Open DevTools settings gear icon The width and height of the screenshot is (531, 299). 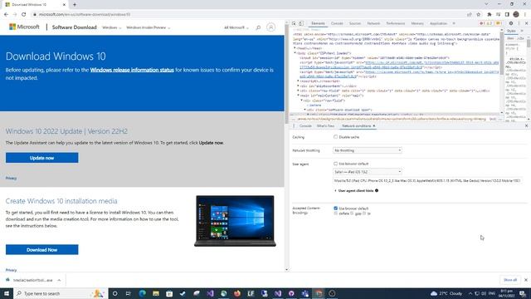511,23
